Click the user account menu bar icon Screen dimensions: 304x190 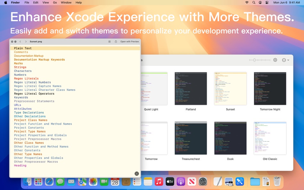click(260, 3)
